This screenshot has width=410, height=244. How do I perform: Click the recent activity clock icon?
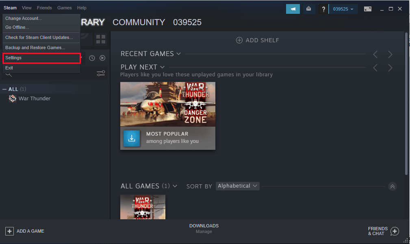92,58
